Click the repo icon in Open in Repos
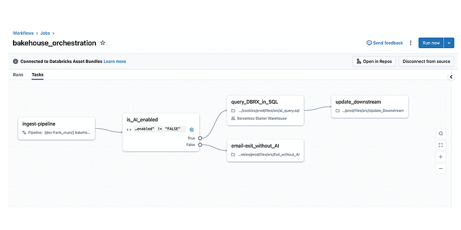The width and height of the screenshot is (461, 230). [x=358, y=61]
